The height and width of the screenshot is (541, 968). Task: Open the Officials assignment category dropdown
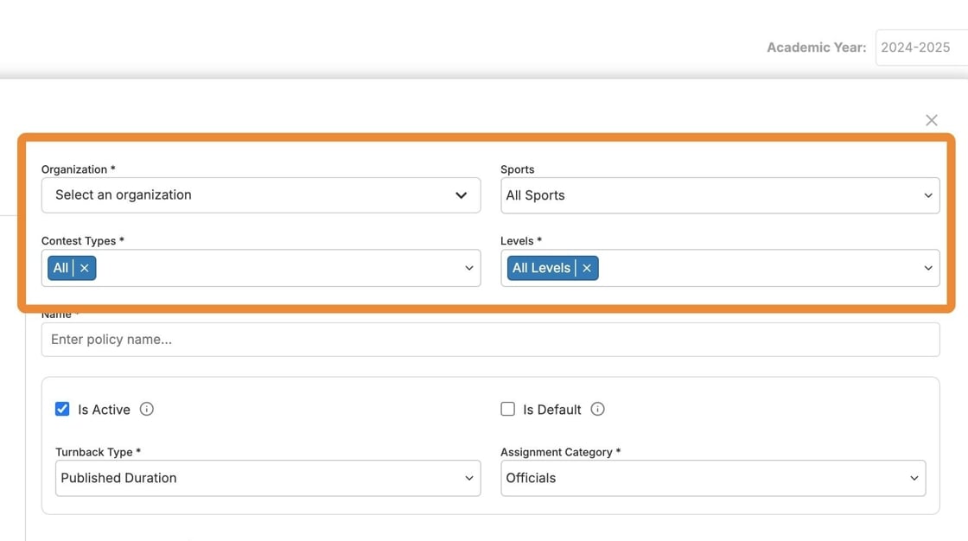coord(709,478)
